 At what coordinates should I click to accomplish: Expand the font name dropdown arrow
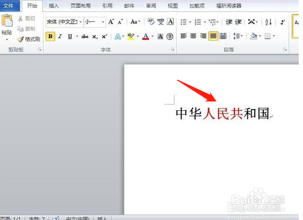click(81, 22)
